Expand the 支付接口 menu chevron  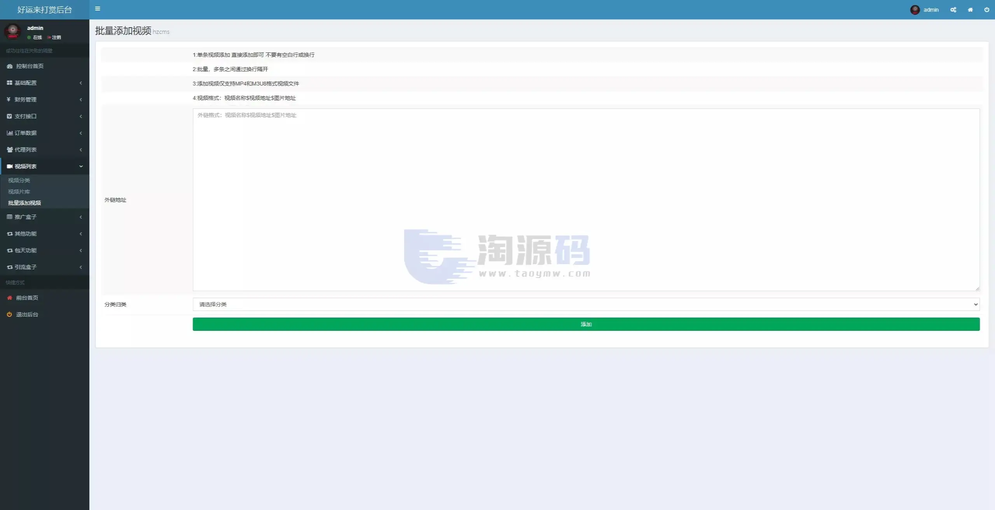[x=81, y=116]
